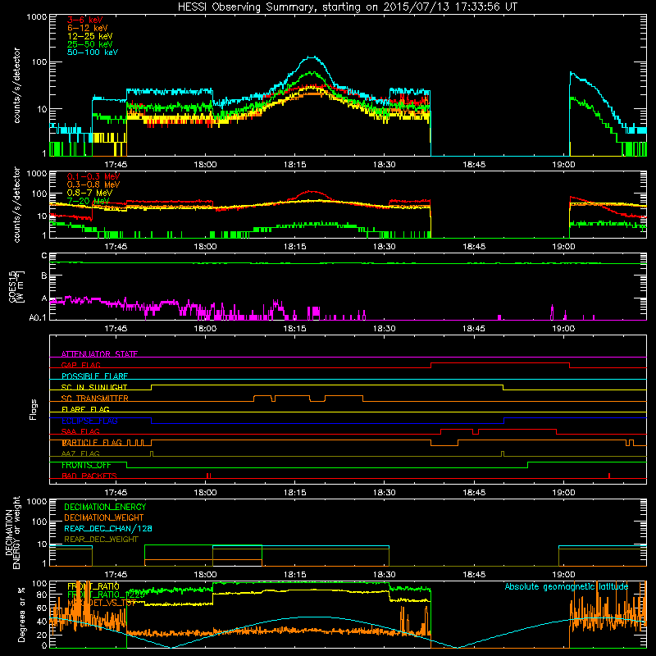Image resolution: width=656 pixels, height=656 pixels.
Task: Select the orange 6-12 keV legend label
Action: point(88,28)
